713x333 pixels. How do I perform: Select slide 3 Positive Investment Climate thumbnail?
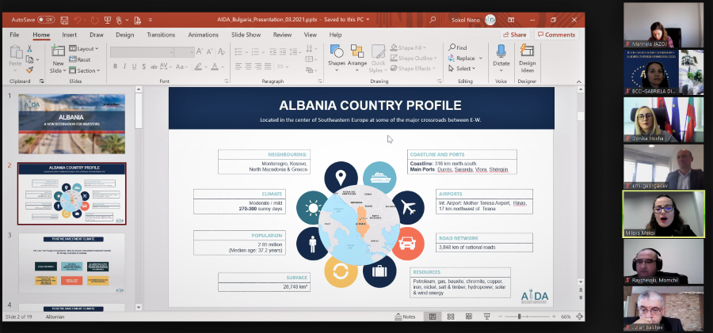click(x=71, y=263)
